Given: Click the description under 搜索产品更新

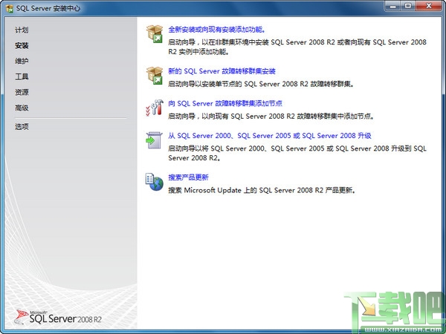Looking at the screenshot, I should (x=262, y=190).
